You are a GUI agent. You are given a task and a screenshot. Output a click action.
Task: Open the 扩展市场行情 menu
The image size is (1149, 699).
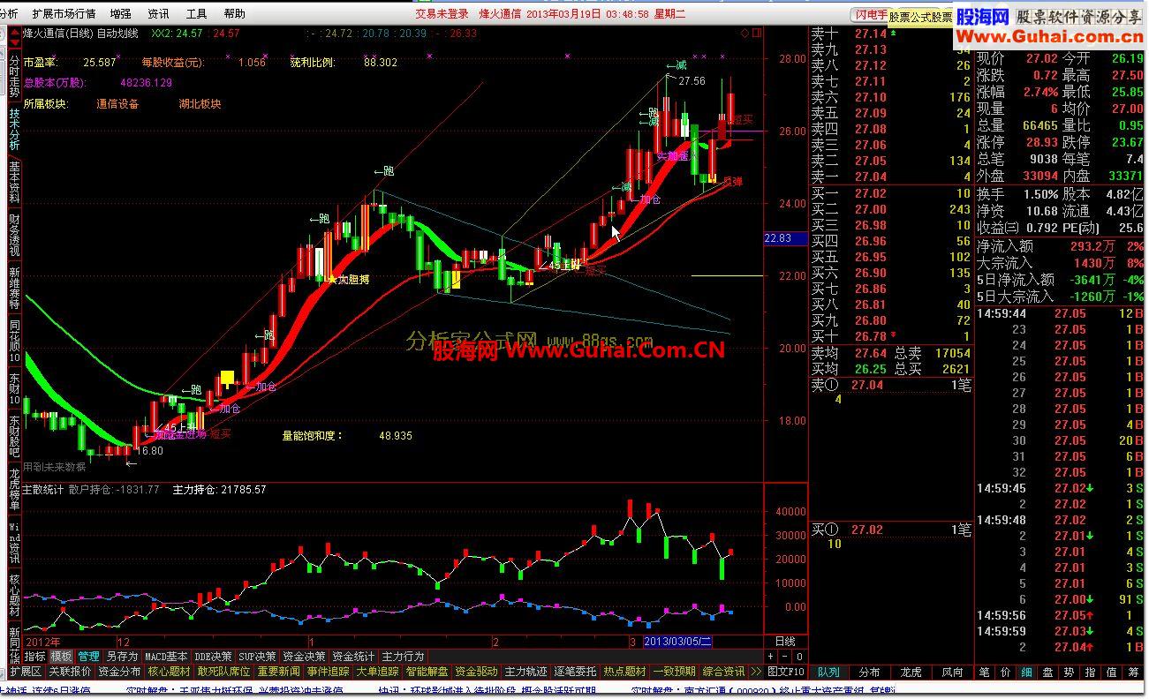coord(64,14)
